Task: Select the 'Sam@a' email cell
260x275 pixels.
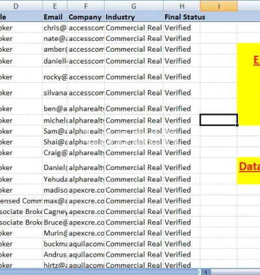Action: (55, 131)
